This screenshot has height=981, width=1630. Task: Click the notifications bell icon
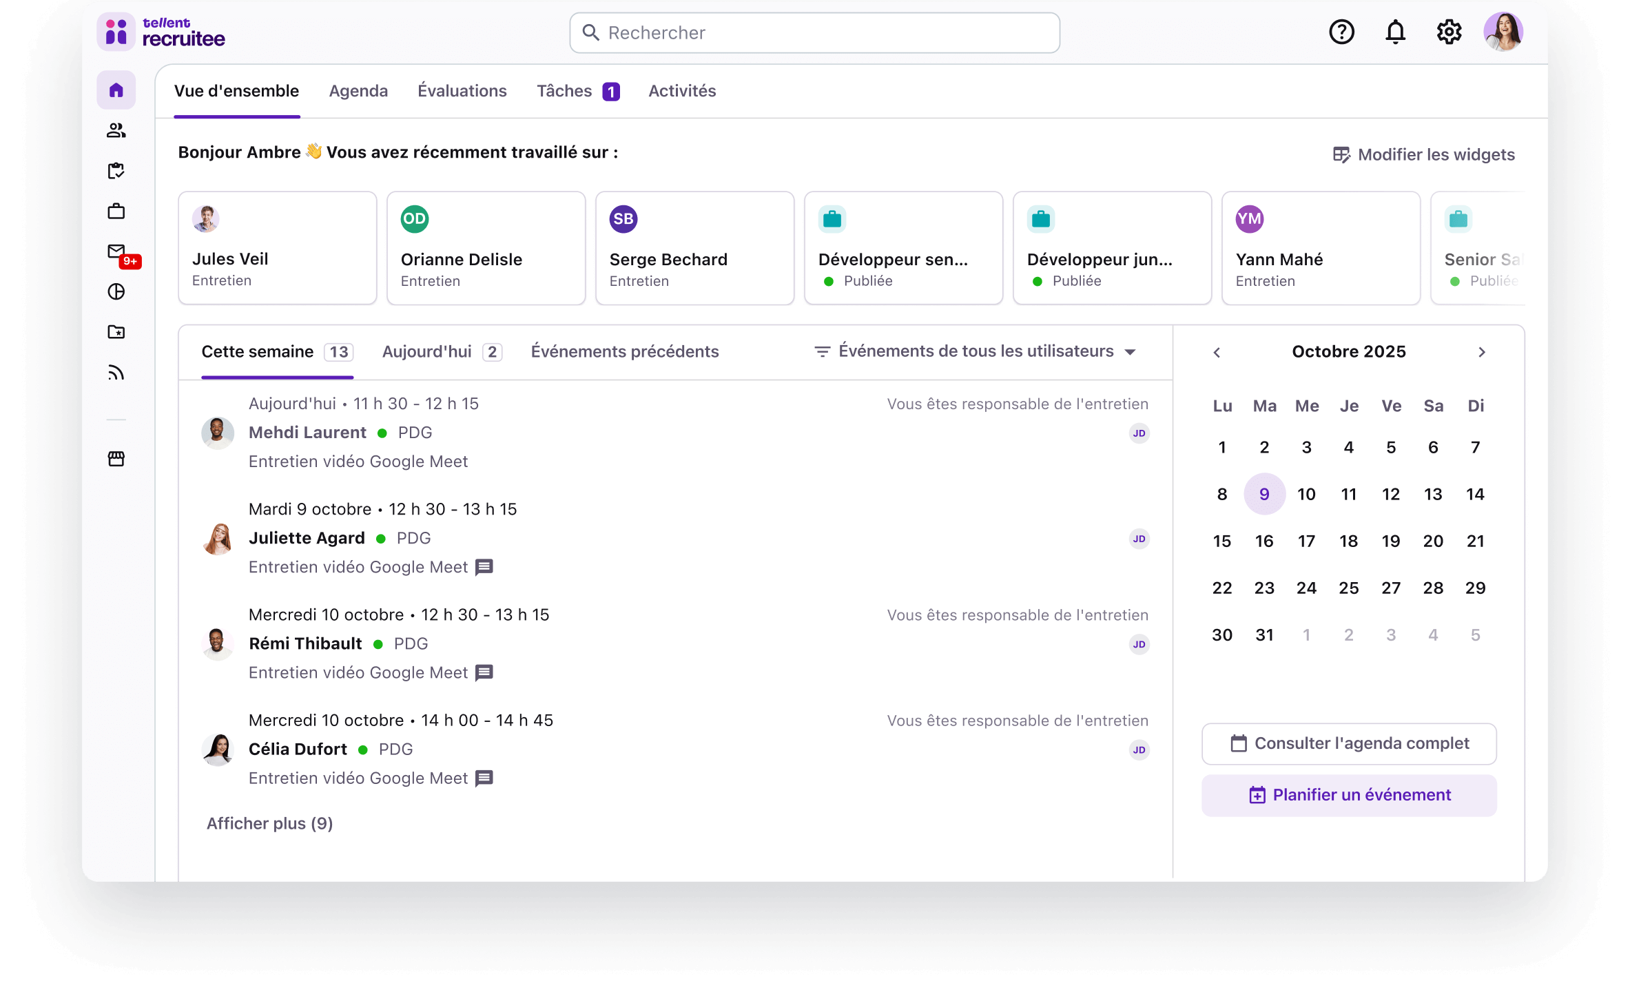(1395, 32)
